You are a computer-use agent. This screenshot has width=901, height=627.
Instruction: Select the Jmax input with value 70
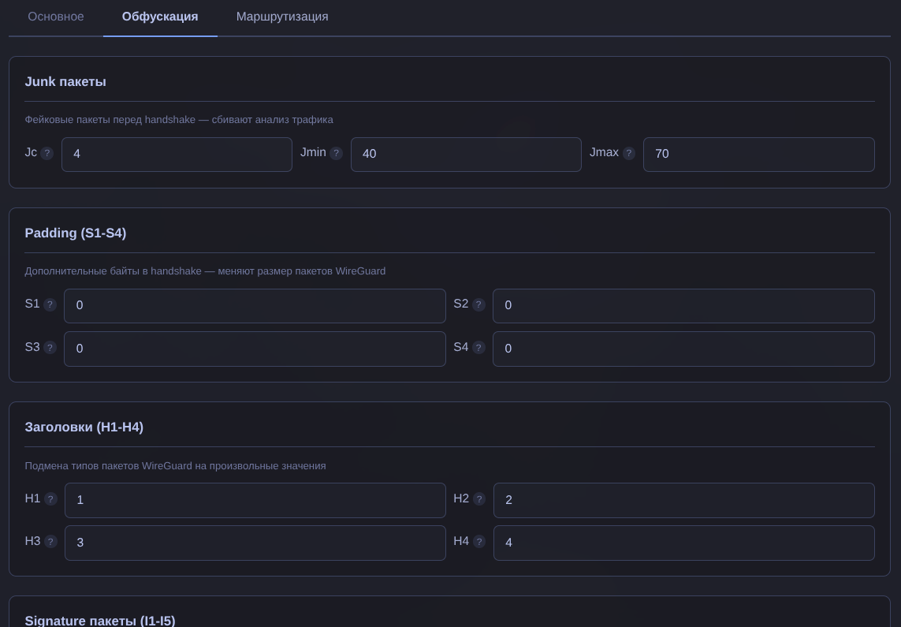[x=758, y=155]
